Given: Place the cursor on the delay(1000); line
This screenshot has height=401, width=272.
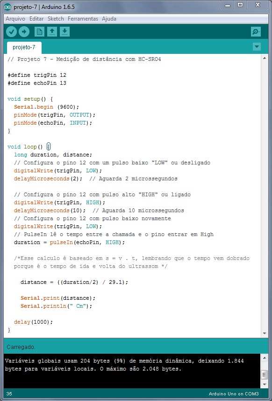Looking at the screenshot, I should [x=33, y=322].
